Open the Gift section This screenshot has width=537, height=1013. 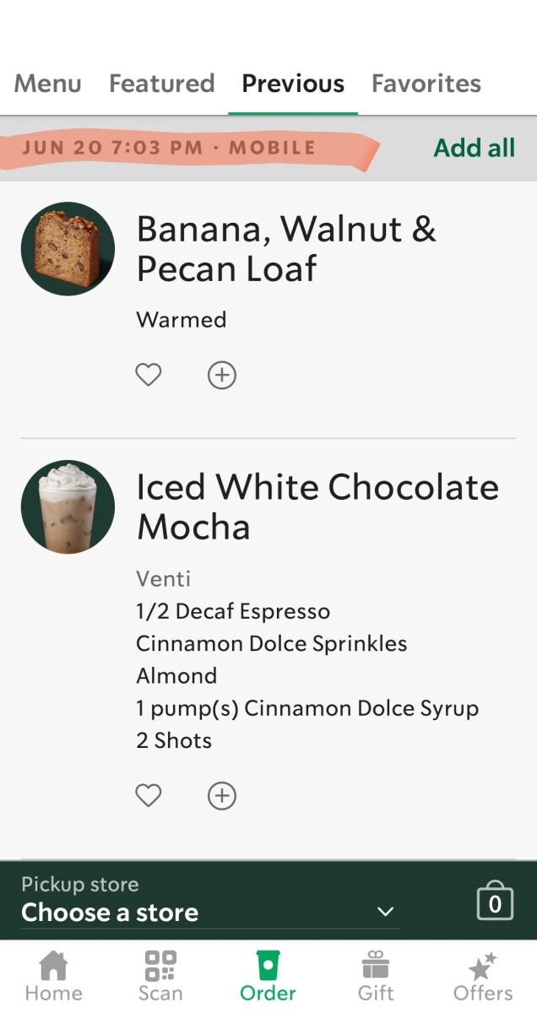(376, 977)
